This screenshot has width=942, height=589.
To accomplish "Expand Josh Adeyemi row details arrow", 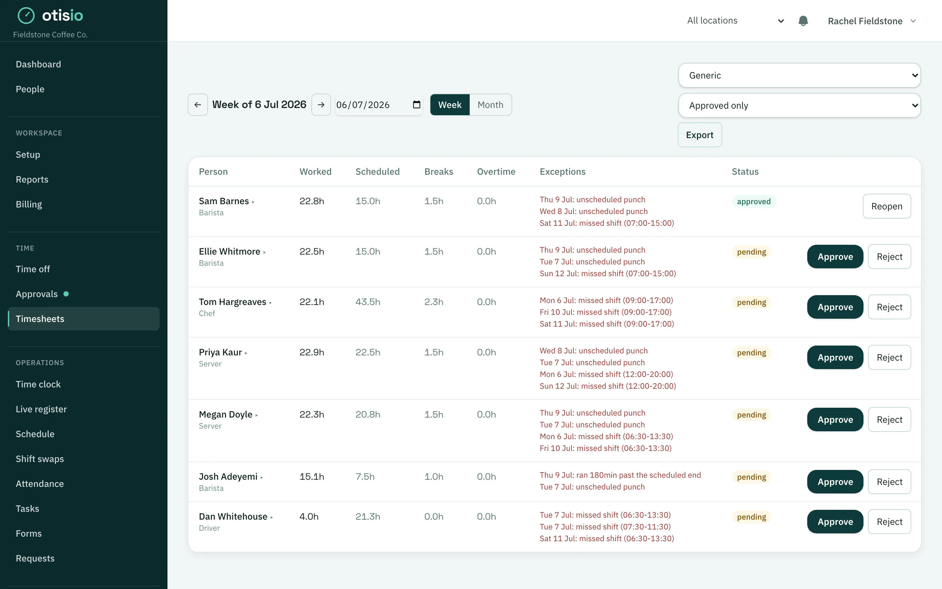I will point(262,478).
